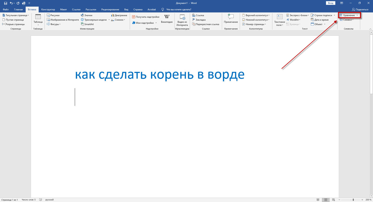The width and height of the screenshot is (373, 202).
Task: Open the Справка tab
Action: (x=138, y=10)
